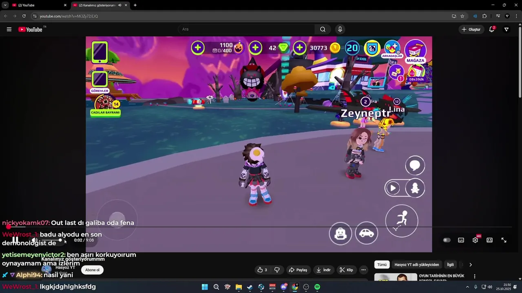This screenshot has width=522, height=293.
Task: Open Chrome profile avatar
Action: point(507,16)
